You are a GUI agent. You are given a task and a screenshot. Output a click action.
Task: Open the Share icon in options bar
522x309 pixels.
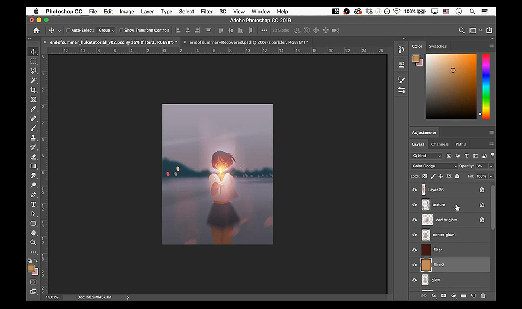[x=489, y=30]
